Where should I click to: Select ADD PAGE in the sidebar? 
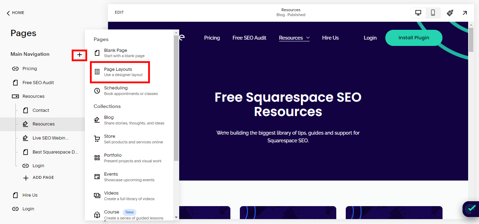tap(38, 177)
